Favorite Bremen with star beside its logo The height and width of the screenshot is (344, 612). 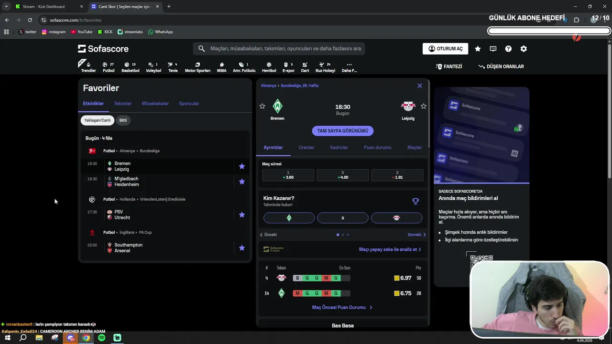pyautogui.click(x=262, y=106)
